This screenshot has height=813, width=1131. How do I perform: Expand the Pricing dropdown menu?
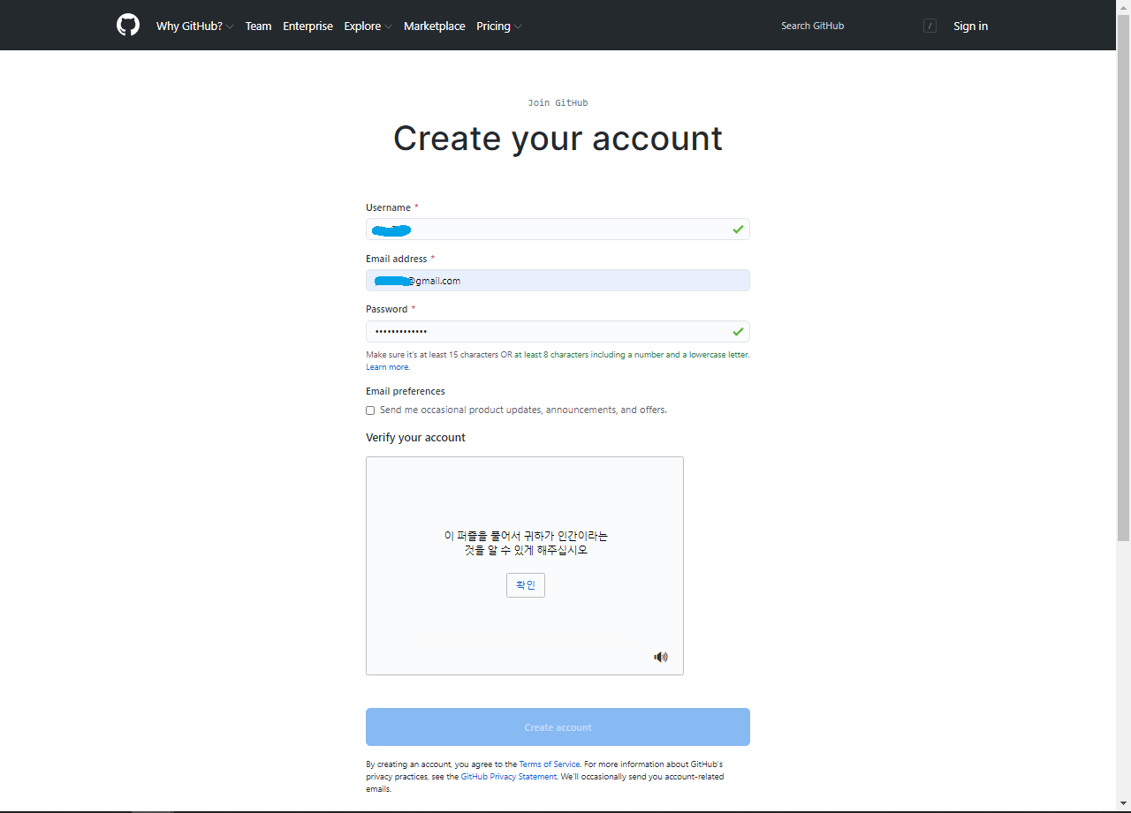click(499, 26)
